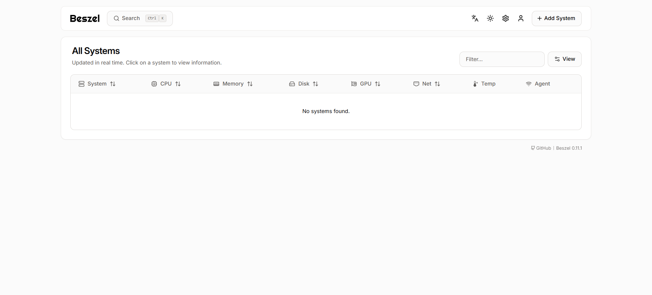This screenshot has width=652, height=295.
Task: Open the GitHub link in footer
Action: 541,148
